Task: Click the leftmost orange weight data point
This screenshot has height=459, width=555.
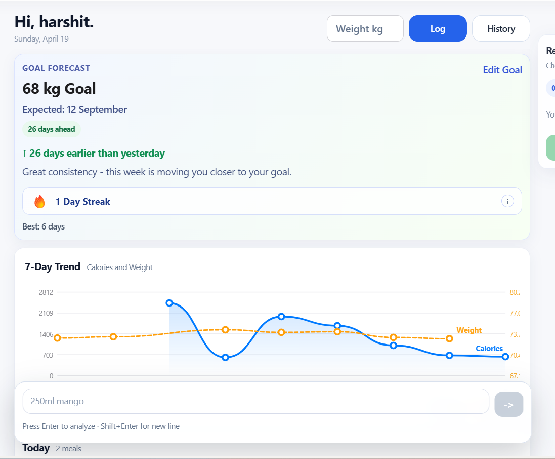Action: 57,338
